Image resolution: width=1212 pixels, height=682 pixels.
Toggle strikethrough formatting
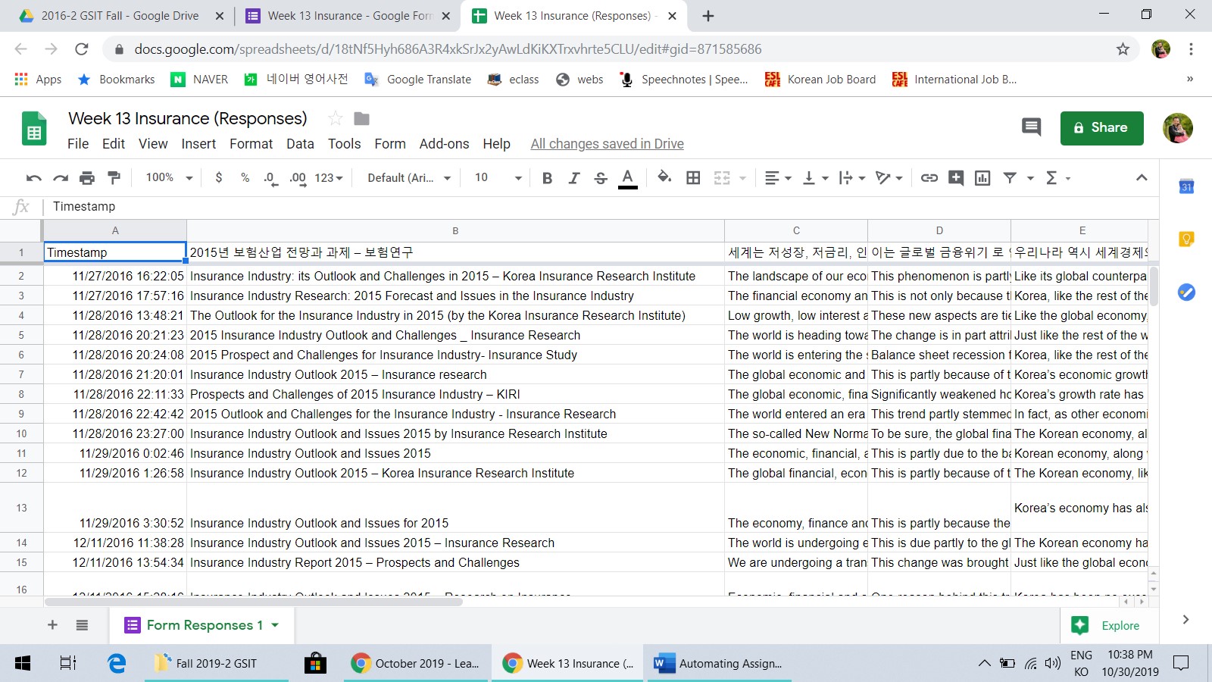coord(601,178)
